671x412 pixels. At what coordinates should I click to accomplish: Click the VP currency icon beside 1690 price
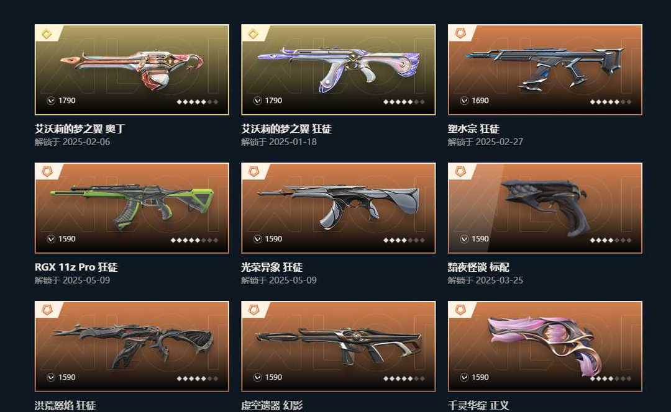tap(464, 101)
